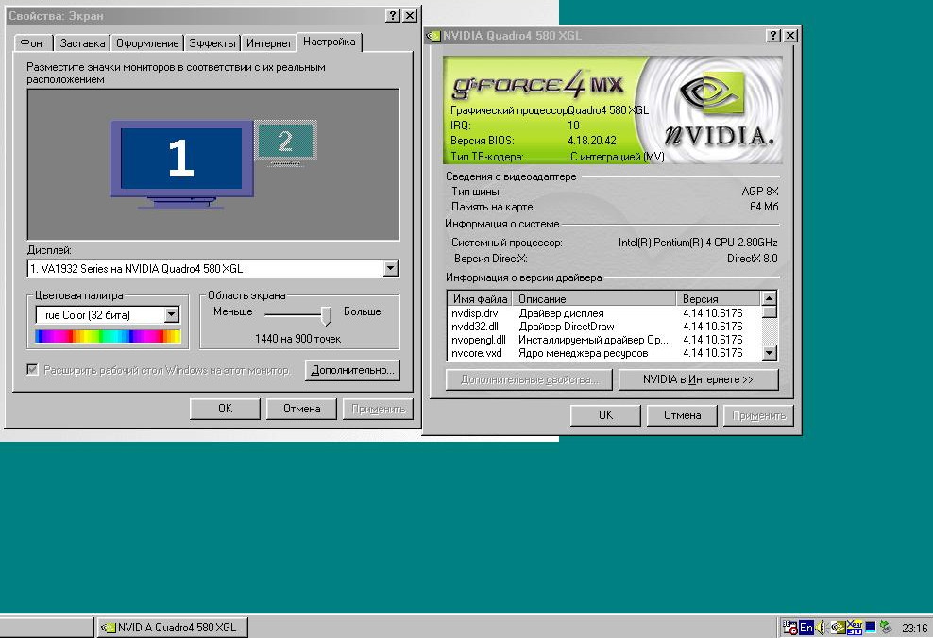Click the Версия column header
The image size is (933, 638).
719,299
